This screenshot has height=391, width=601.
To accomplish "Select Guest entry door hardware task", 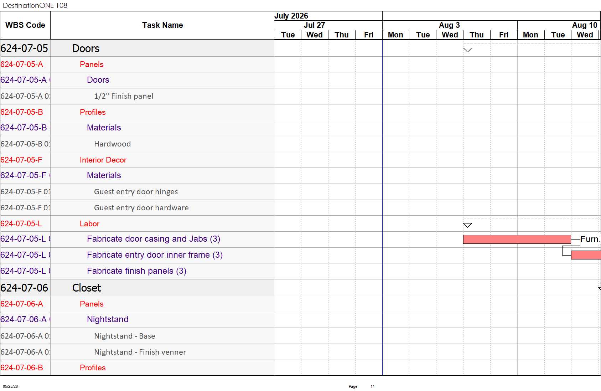I will point(137,208).
